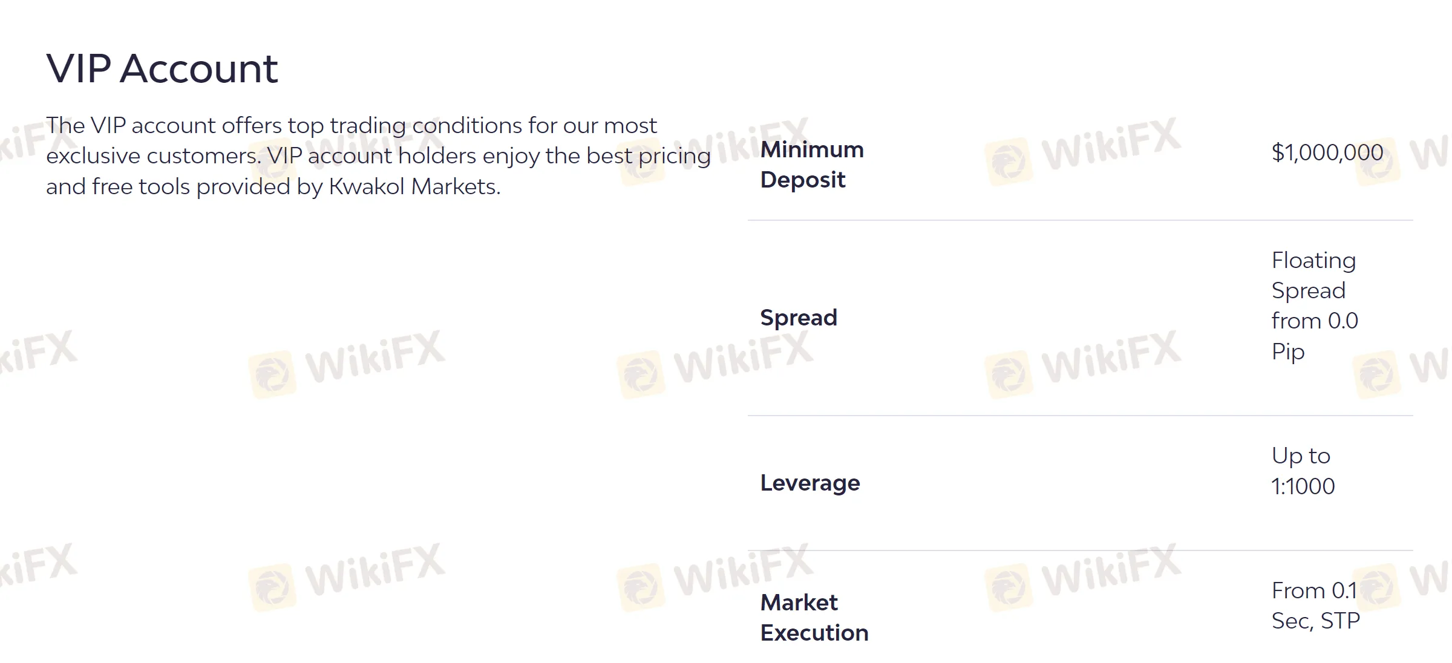Click the Market Execution label
Screen dimensions: 1452x663
tap(814, 617)
